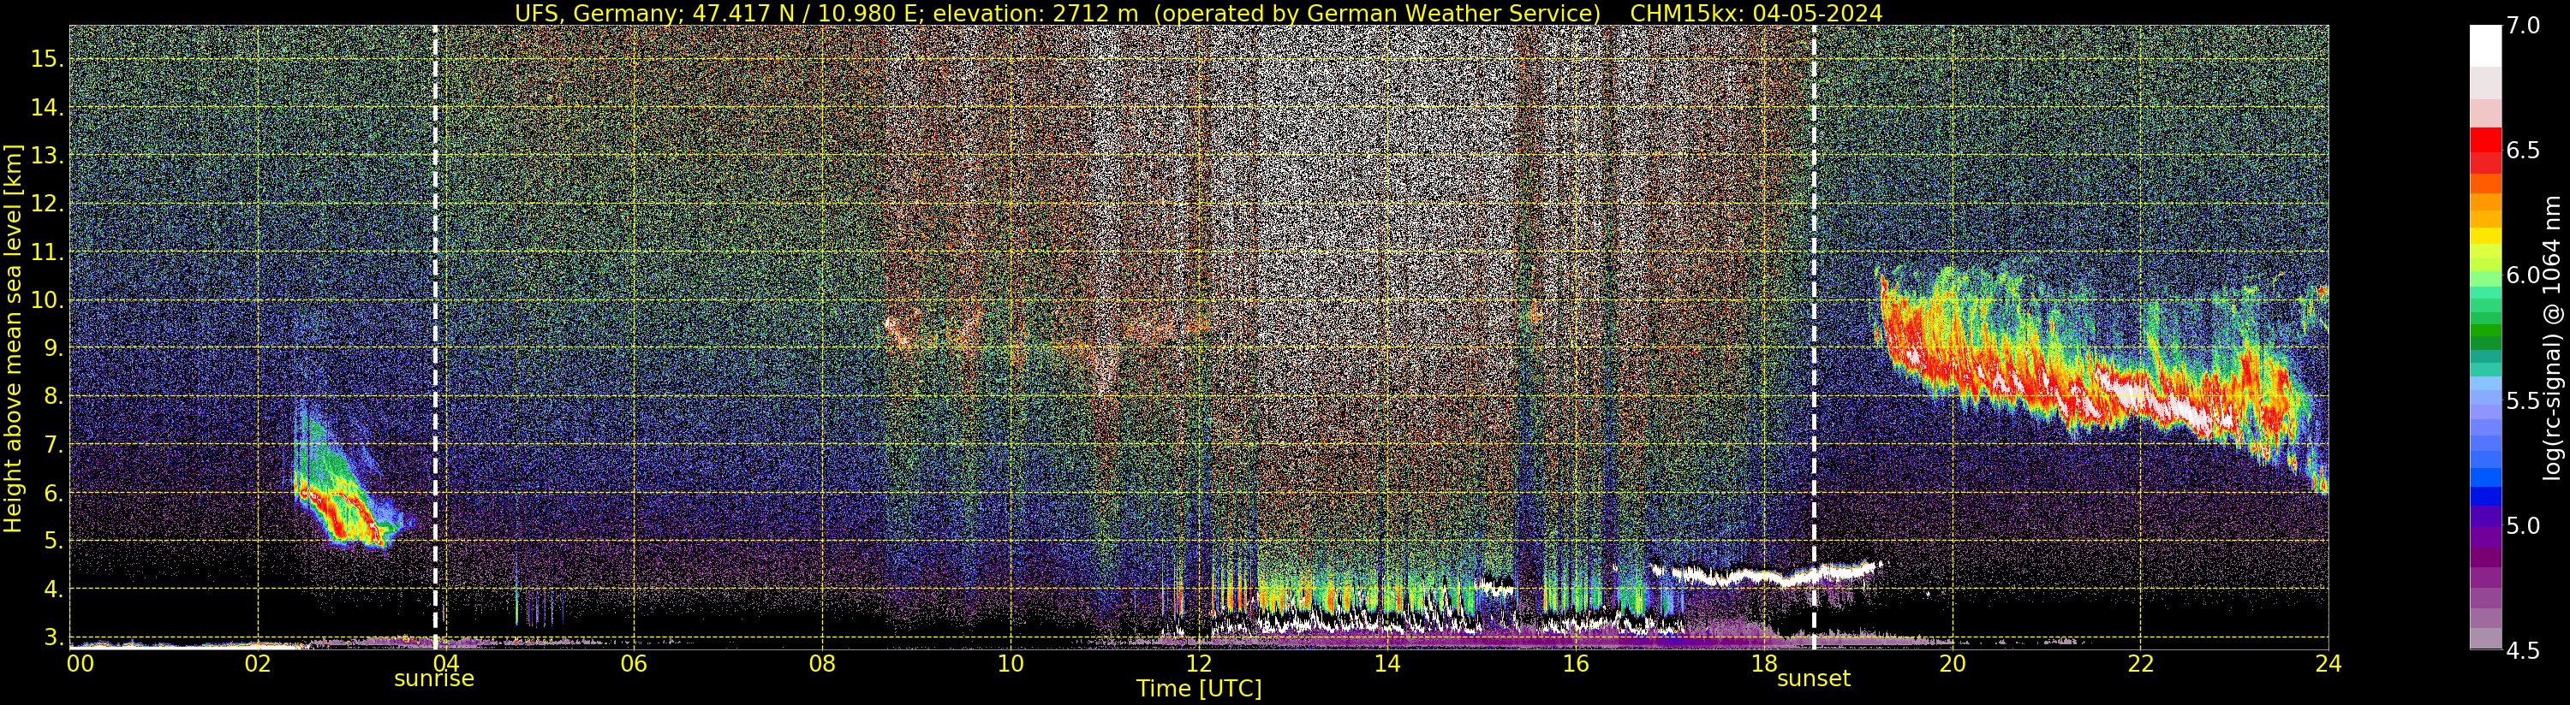Click the '06' time tick label
Viewport: 2570px width, 705px height.
pyautogui.click(x=634, y=664)
